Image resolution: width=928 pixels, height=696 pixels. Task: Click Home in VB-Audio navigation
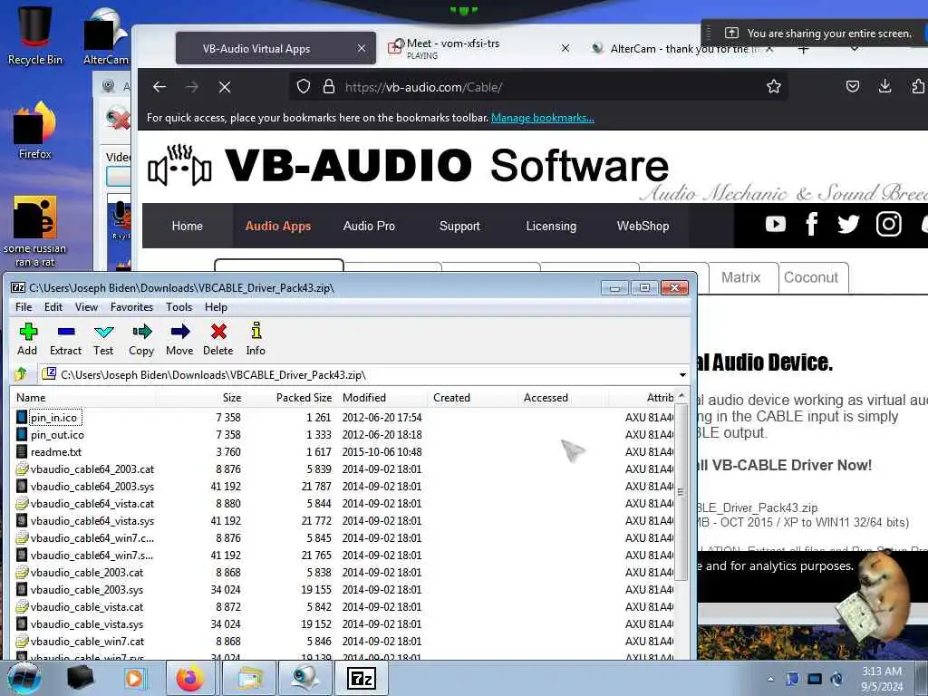pyautogui.click(x=187, y=226)
